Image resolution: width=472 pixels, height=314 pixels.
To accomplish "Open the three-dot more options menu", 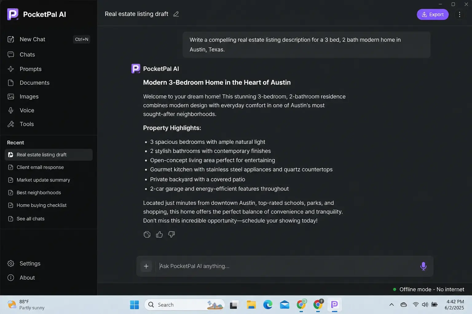I will pyautogui.click(x=459, y=14).
